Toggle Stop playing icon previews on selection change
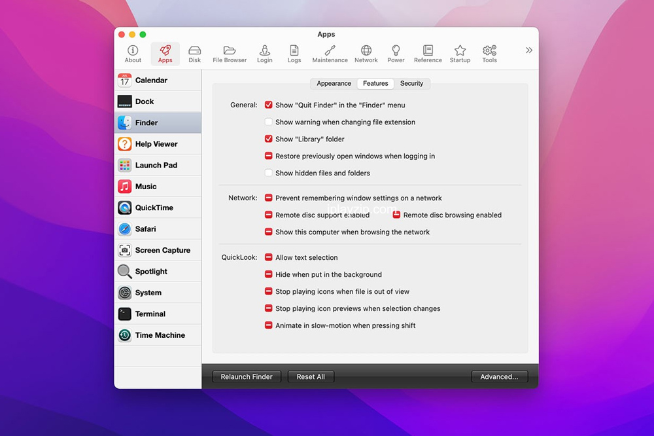This screenshot has width=654, height=436. [x=269, y=308]
